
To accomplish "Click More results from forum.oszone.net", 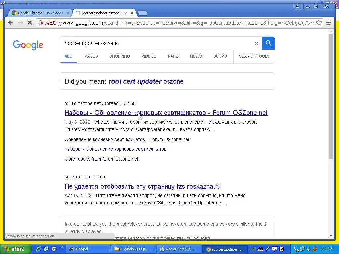I will click(x=101, y=159).
